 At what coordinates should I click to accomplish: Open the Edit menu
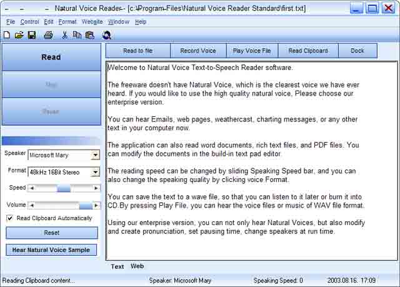[49, 22]
